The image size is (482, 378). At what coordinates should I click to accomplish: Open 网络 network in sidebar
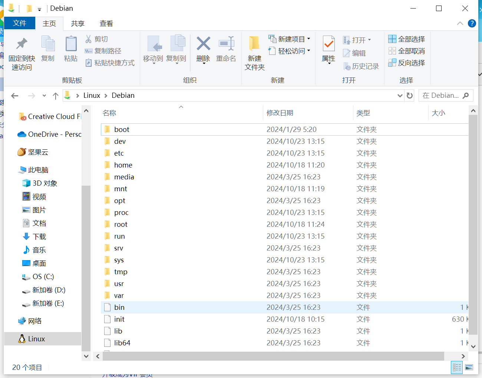30,321
